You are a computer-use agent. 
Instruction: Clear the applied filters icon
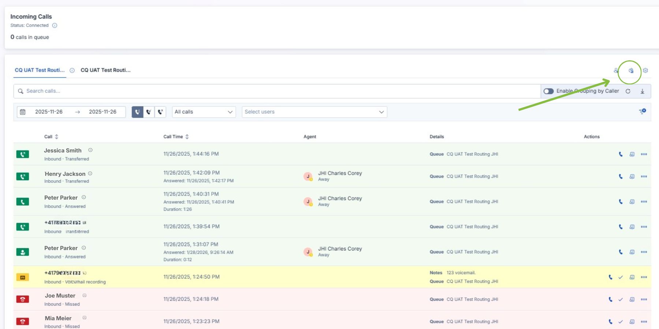point(643,111)
